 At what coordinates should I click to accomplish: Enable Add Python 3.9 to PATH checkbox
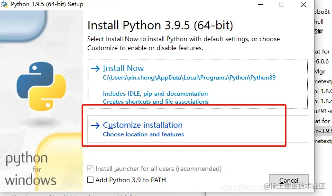tap(91, 180)
